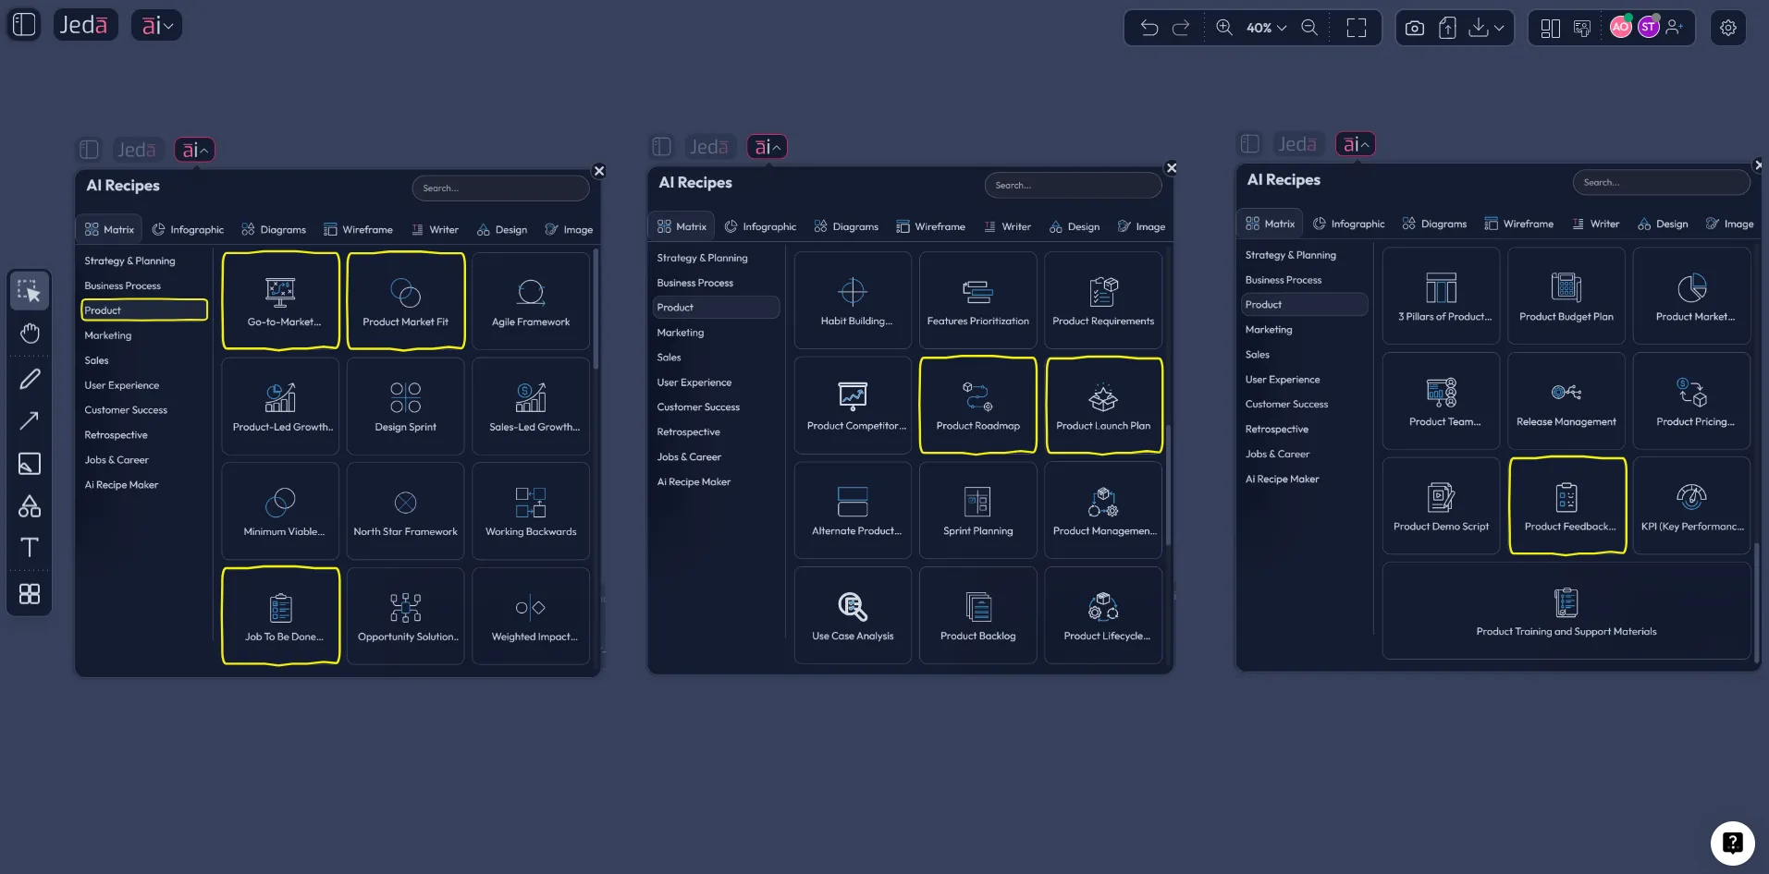1769x874 pixels.
Task: Click the presentation mode icon
Action: tap(1581, 28)
